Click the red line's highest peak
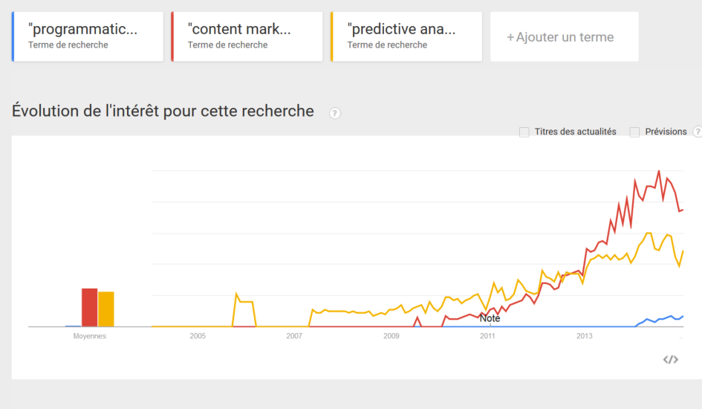 [659, 171]
